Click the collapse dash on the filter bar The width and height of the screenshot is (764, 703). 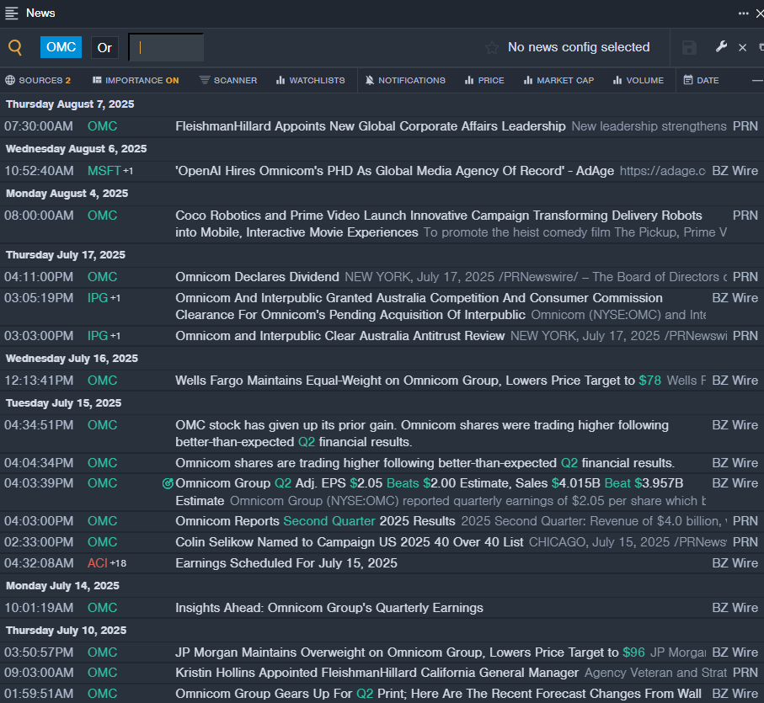[x=757, y=80]
